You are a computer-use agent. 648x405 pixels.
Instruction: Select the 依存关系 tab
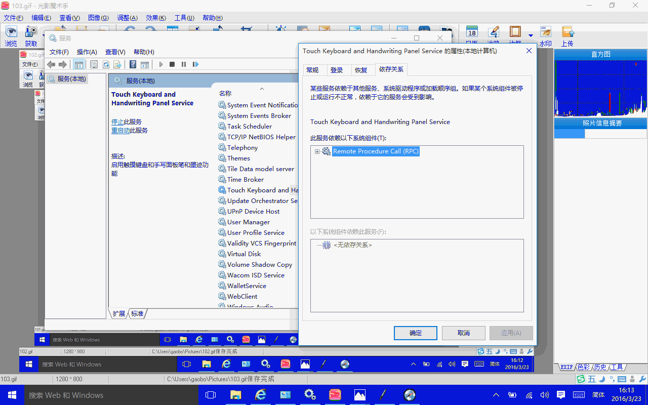coord(391,69)
